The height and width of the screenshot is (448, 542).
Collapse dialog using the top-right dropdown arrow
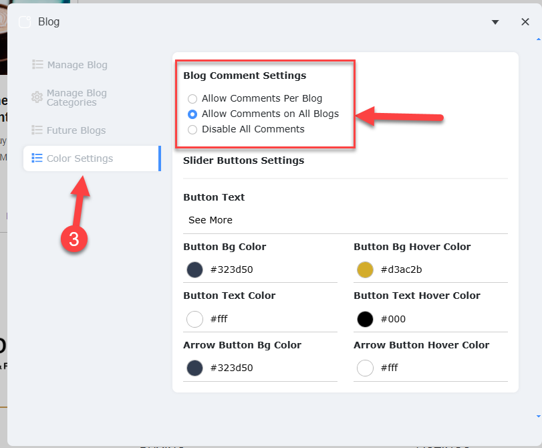495,22
